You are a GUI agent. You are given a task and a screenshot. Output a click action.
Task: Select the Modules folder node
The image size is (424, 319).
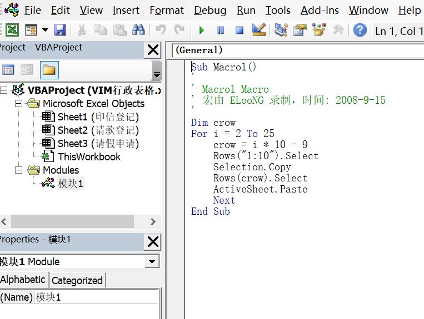[x=61, y=170]
